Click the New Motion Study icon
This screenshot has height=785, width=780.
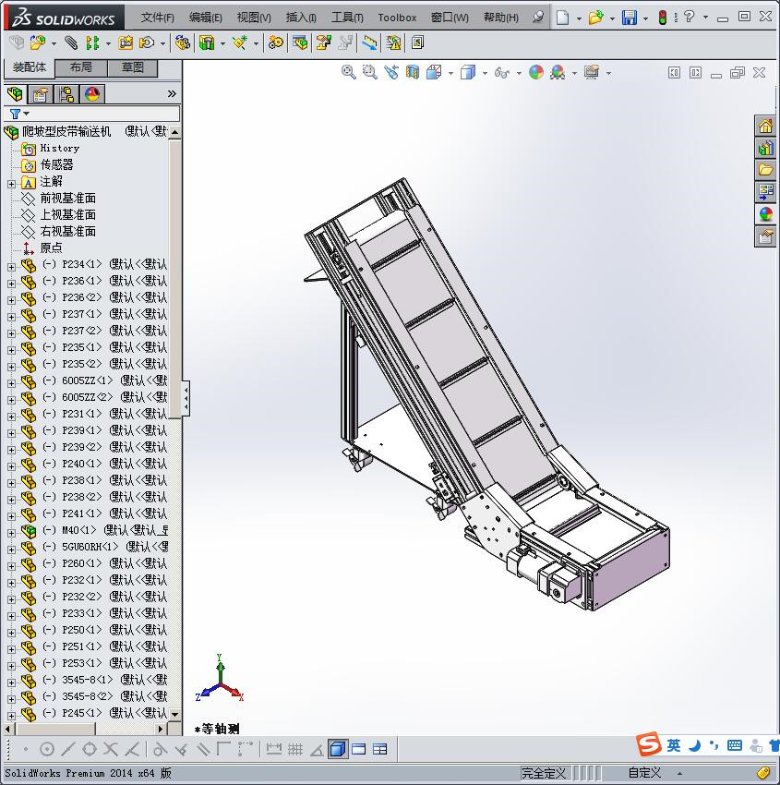coord(275,43)
